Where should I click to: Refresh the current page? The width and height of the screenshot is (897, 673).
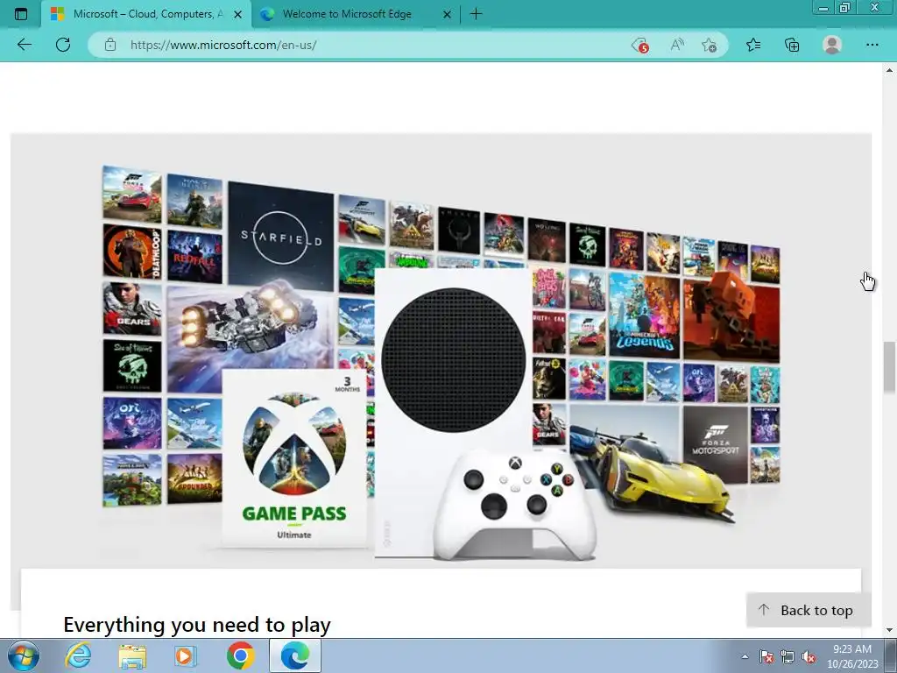[63, 45]
